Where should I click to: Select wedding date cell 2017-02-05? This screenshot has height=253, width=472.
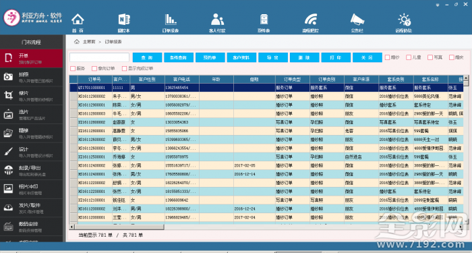[x=254, y=165]
